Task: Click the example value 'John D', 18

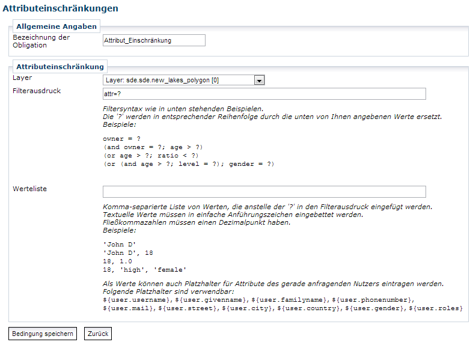Action: tap(128, 253)
